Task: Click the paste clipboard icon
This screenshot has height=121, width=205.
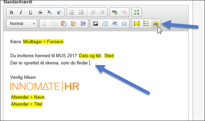Action: pos(64,24)
